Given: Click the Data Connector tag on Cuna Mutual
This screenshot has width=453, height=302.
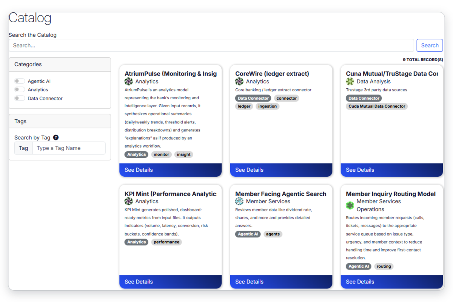Looking at the screenshot, I should tap(364, 98).
